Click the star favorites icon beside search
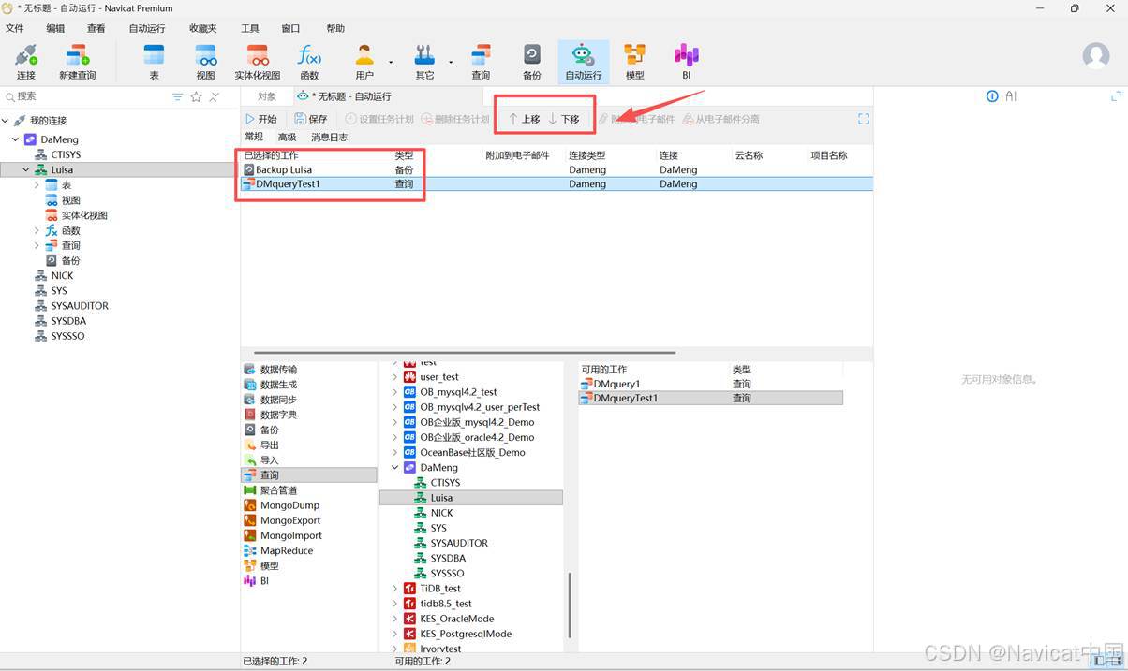Screen dimensions: 1128x671 pos(196,96)
